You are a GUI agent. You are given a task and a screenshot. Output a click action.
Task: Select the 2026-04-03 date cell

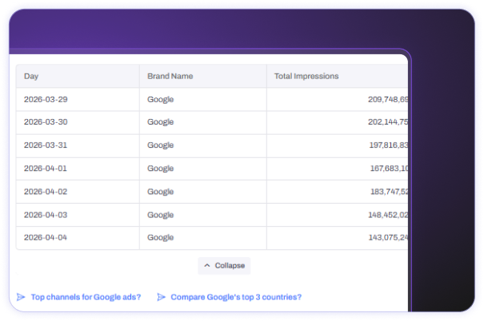click(46, 215)
